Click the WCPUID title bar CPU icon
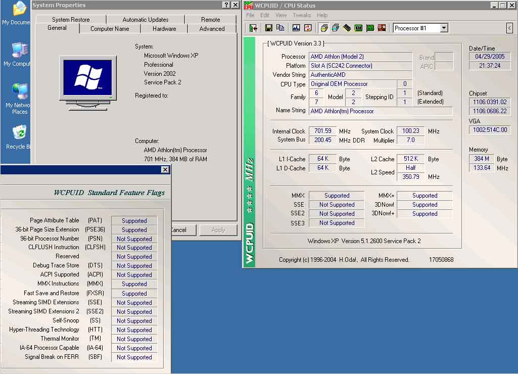 coord(249,5)
